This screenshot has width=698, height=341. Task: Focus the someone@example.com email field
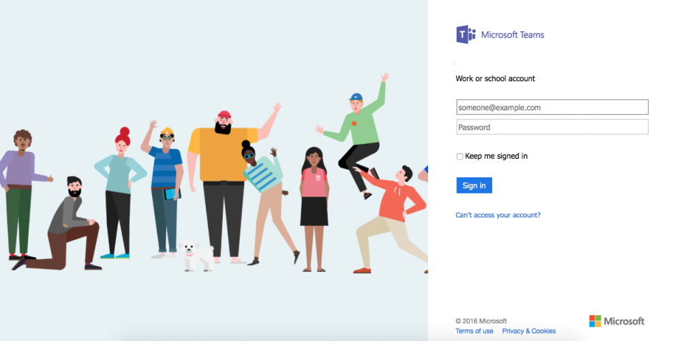(552, 107)
